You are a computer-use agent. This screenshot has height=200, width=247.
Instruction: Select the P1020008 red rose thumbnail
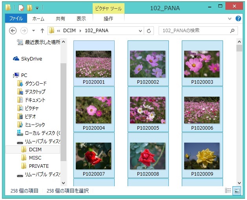(148, 155)
